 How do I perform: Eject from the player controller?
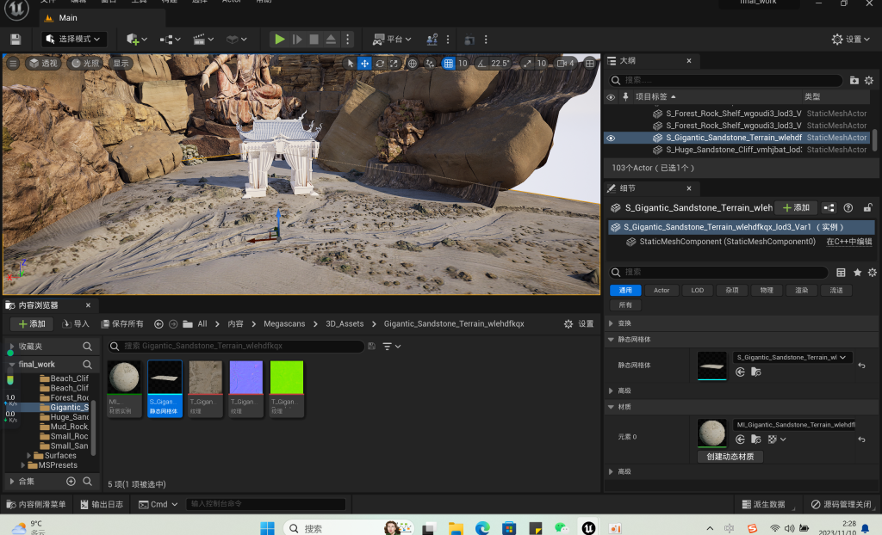[331, 40]
